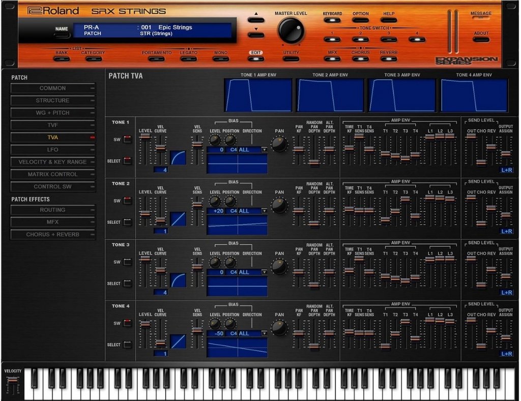Open Tone 2 bias direction dropdown
The height and width of the screenshot is (401, 521).
(x=264, y=211)
